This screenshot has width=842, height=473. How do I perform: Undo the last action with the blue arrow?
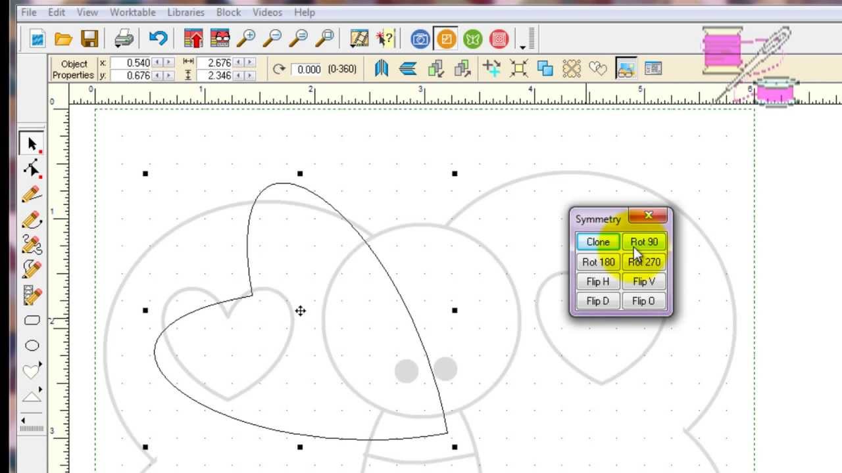click(x=158, y=39)
